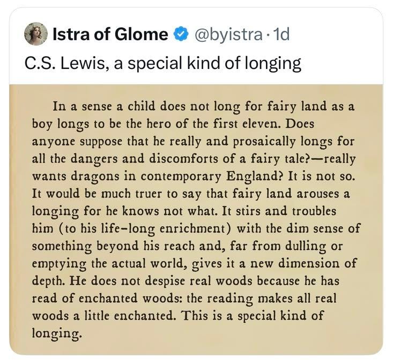394x360 pixels.
Task: Visit the @byistra handle link
Action: click(227, 35)
